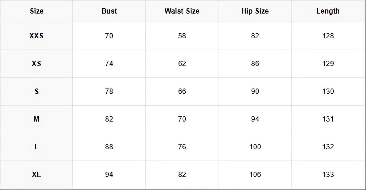Select the XS waist value 62
The height and width of the screenshot is (190, 366).
pyautogui.click(x=182, y=64)
